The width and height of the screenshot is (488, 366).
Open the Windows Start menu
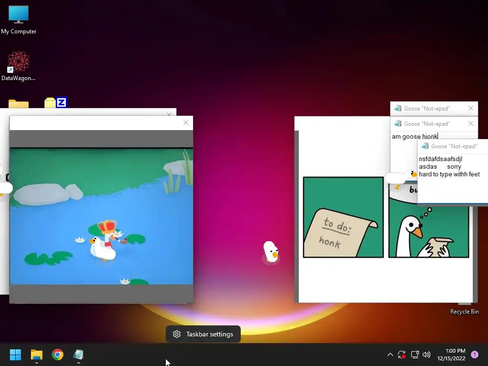15,355
